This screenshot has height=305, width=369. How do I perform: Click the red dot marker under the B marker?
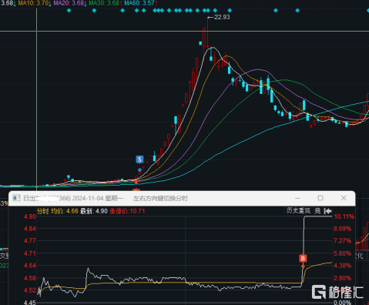[303, 266]
